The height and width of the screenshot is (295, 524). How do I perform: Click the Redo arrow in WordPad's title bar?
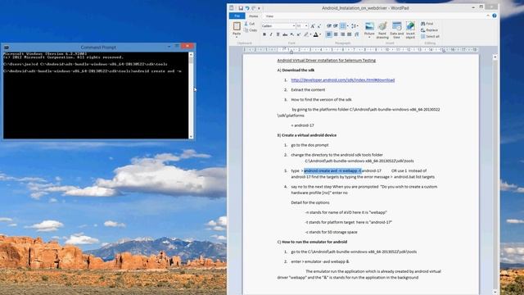coord(253,8)
